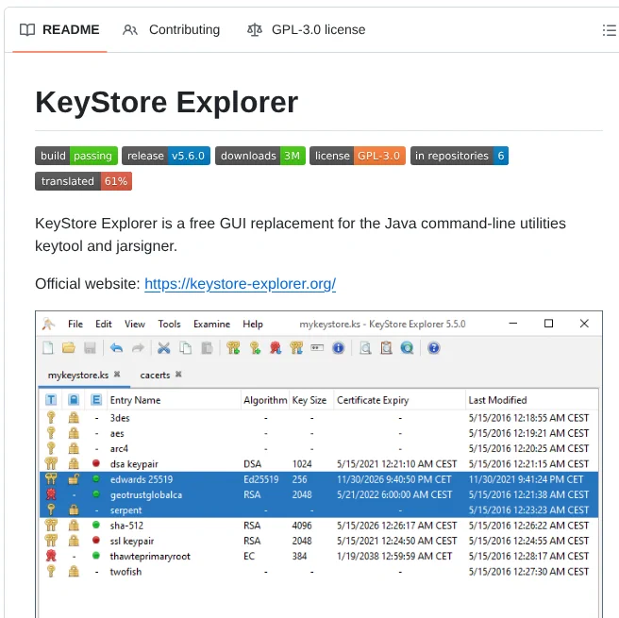Click the Examine File magnifier icon
The height and width of the screenshot is (618, 619).
pyautogui.click(x=365, y=348)
